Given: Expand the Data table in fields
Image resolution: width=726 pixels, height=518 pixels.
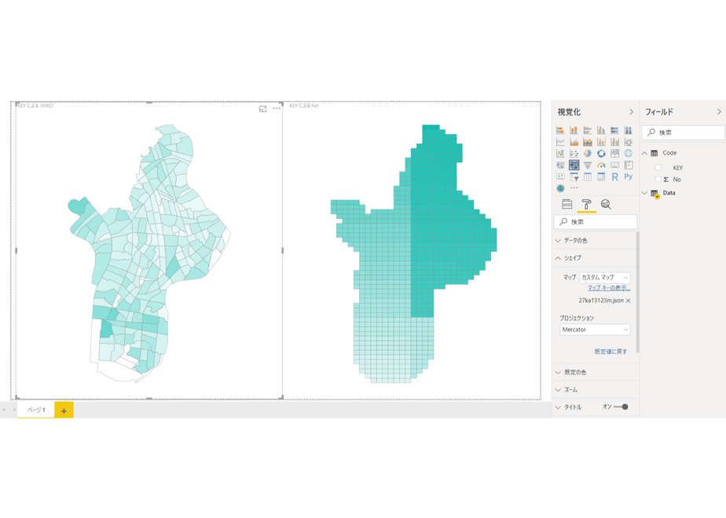Looking at the screenshot, I should (644, 193).
